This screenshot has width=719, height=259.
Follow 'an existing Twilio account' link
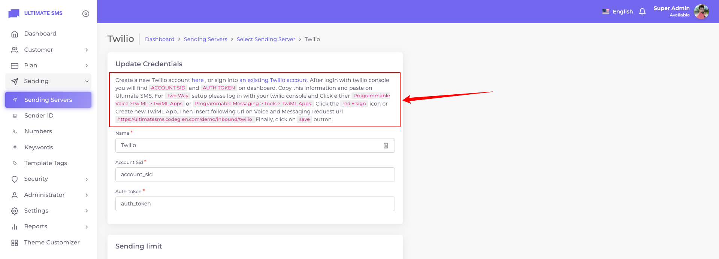[x=274, y=80]
